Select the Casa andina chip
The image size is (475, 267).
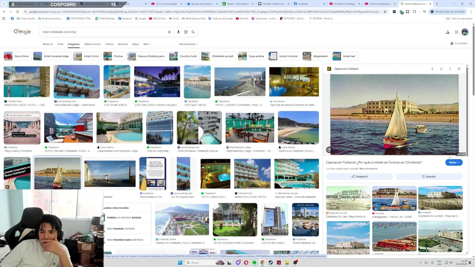pos(252,56)
